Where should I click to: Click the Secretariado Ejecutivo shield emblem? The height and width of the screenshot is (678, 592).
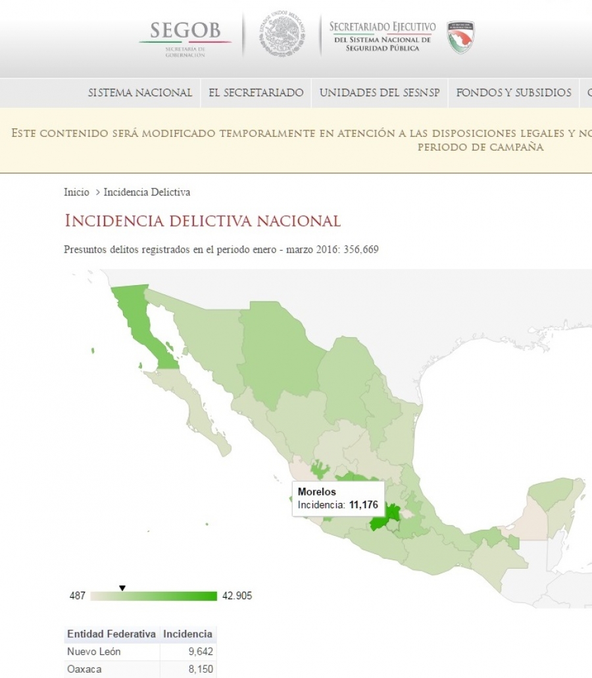click(x=460, y=37)
